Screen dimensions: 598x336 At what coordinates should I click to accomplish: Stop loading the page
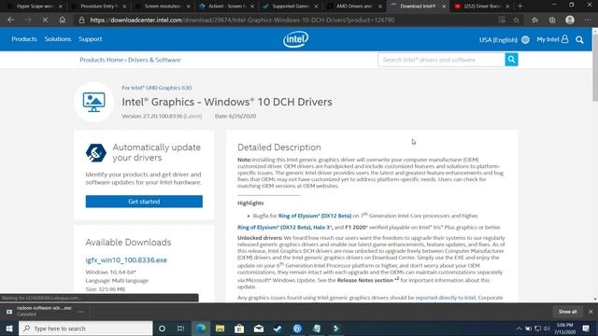click(x=45, y=20)
